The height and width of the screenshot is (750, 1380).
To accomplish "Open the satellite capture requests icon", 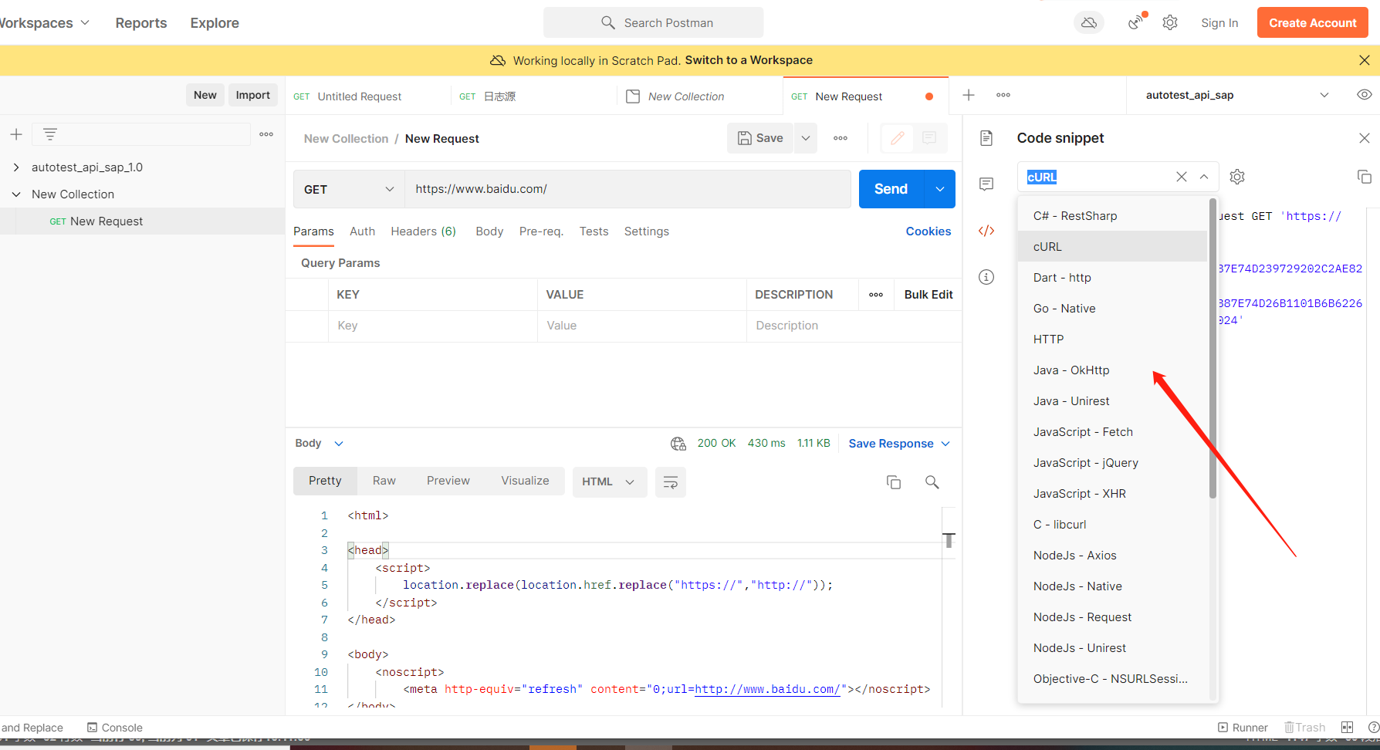I will pyautogui.click(x=1136, y=22).
